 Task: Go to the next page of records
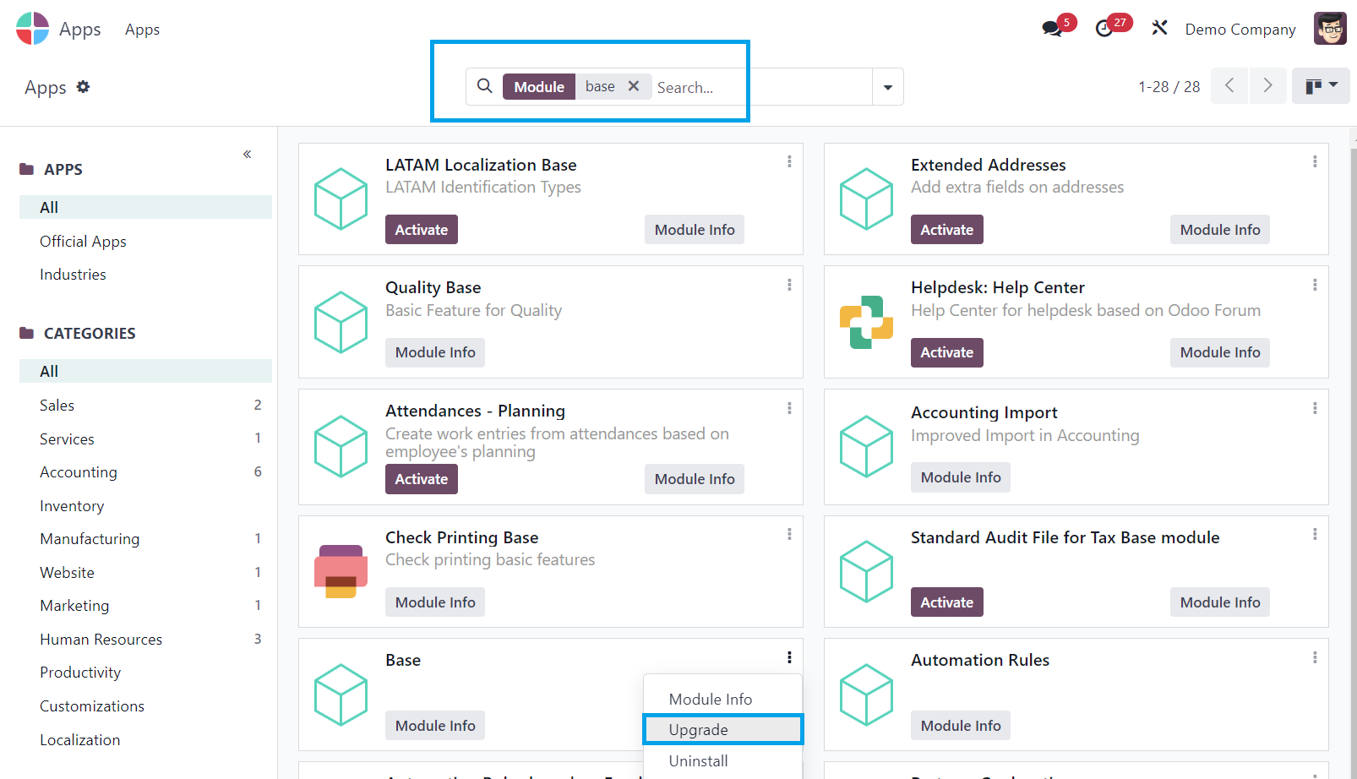(x=1267, y=85)
